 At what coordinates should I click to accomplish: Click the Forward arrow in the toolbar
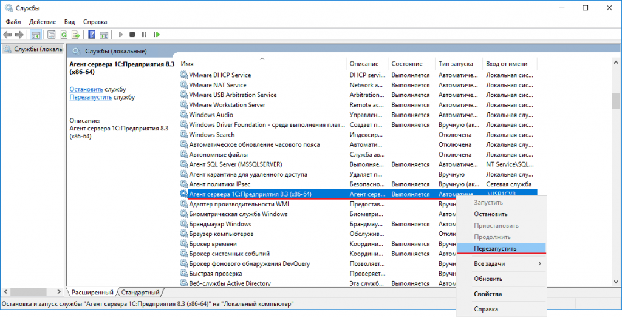pos(19,35)
